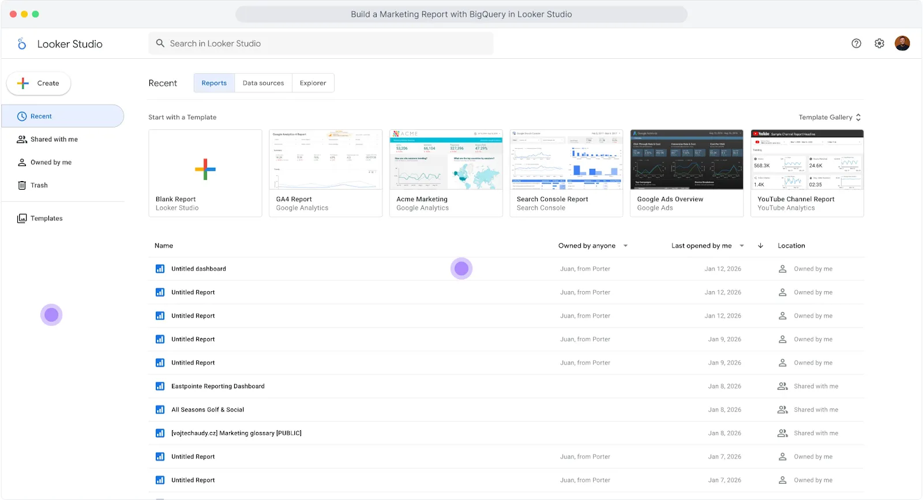Choose the Google Ads Overview template

[x=686, y=173]
